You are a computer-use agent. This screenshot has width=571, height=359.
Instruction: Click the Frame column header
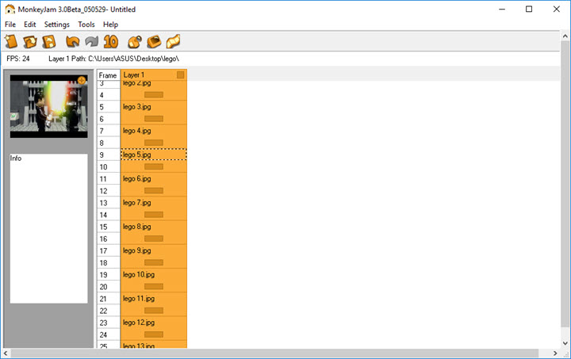[x=108, y=75]
